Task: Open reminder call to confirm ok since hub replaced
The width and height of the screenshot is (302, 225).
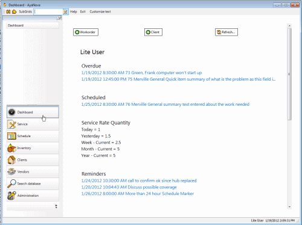Action: point(139,180)
